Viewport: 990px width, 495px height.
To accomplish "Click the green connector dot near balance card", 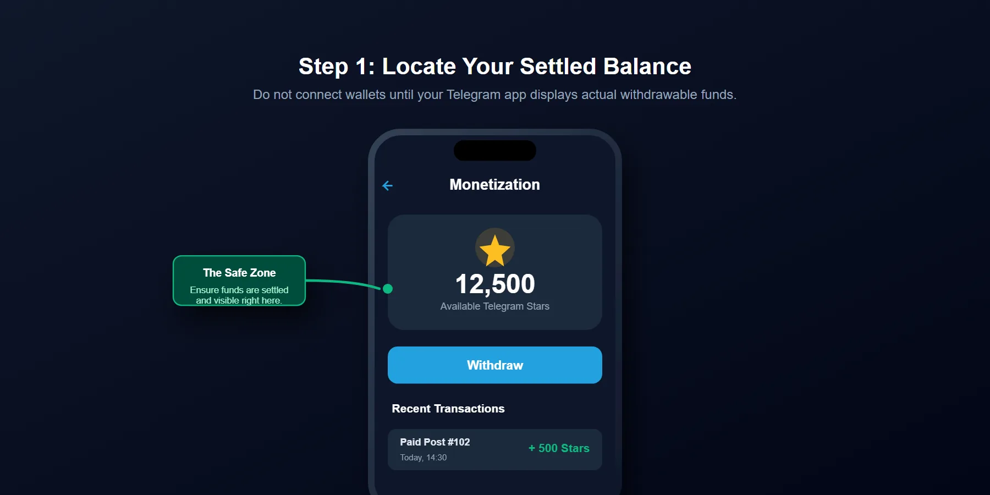I will [388, 288].
